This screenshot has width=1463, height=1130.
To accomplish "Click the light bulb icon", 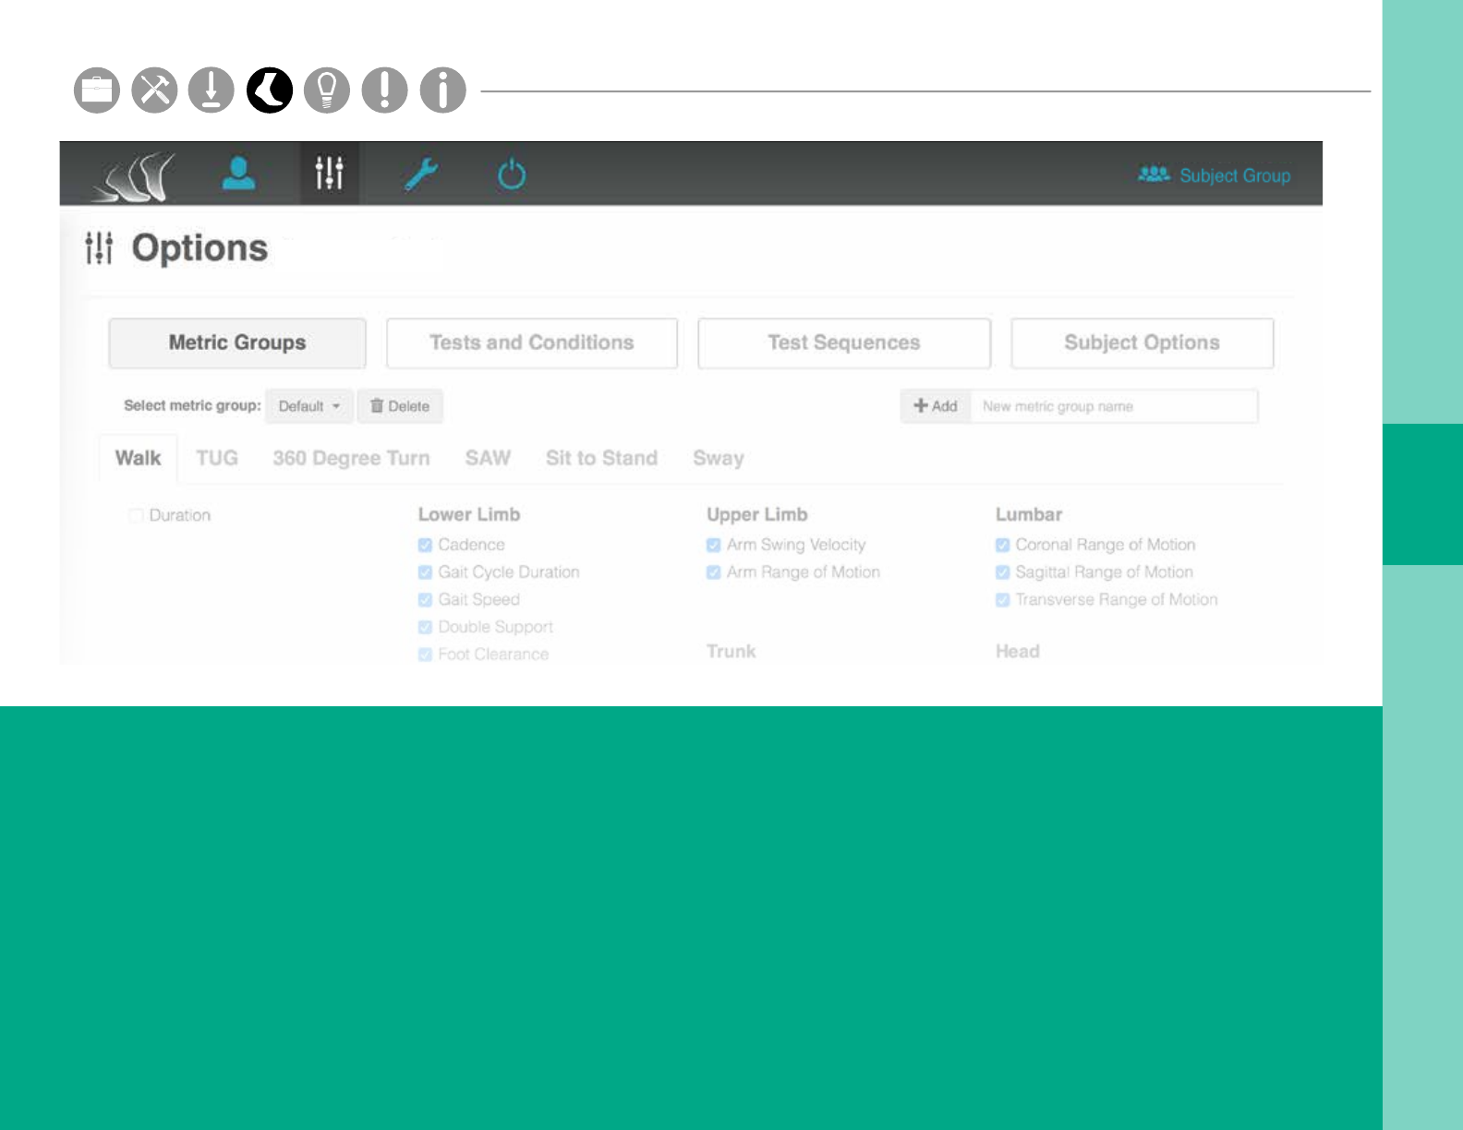I will coord(327,90).
